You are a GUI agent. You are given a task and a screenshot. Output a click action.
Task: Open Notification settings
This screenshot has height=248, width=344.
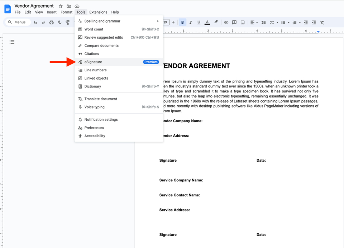[x=119, y=119]
